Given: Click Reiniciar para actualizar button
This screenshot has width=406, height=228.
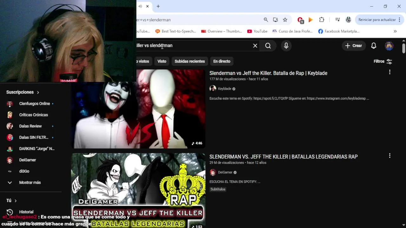Looking at the screenshot, I should tap(377, 20).
